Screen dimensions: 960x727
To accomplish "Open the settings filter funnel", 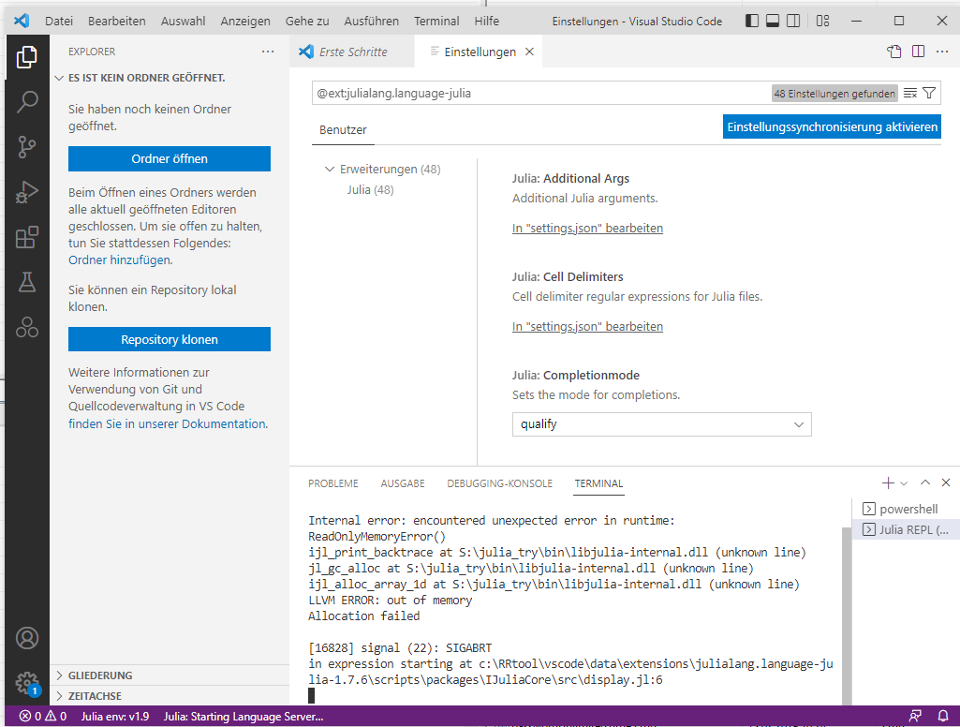I will (929, 93).
